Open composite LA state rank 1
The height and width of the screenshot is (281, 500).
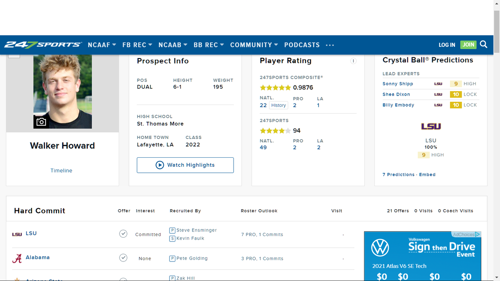coord(318,105)
